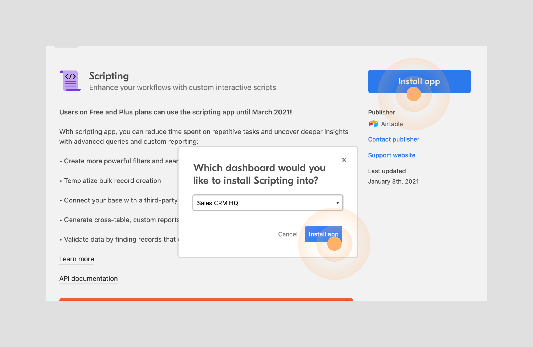Click the bold Free and Plus plans notice
This screenshot has height=347, width=533.
tap(175, 112)
